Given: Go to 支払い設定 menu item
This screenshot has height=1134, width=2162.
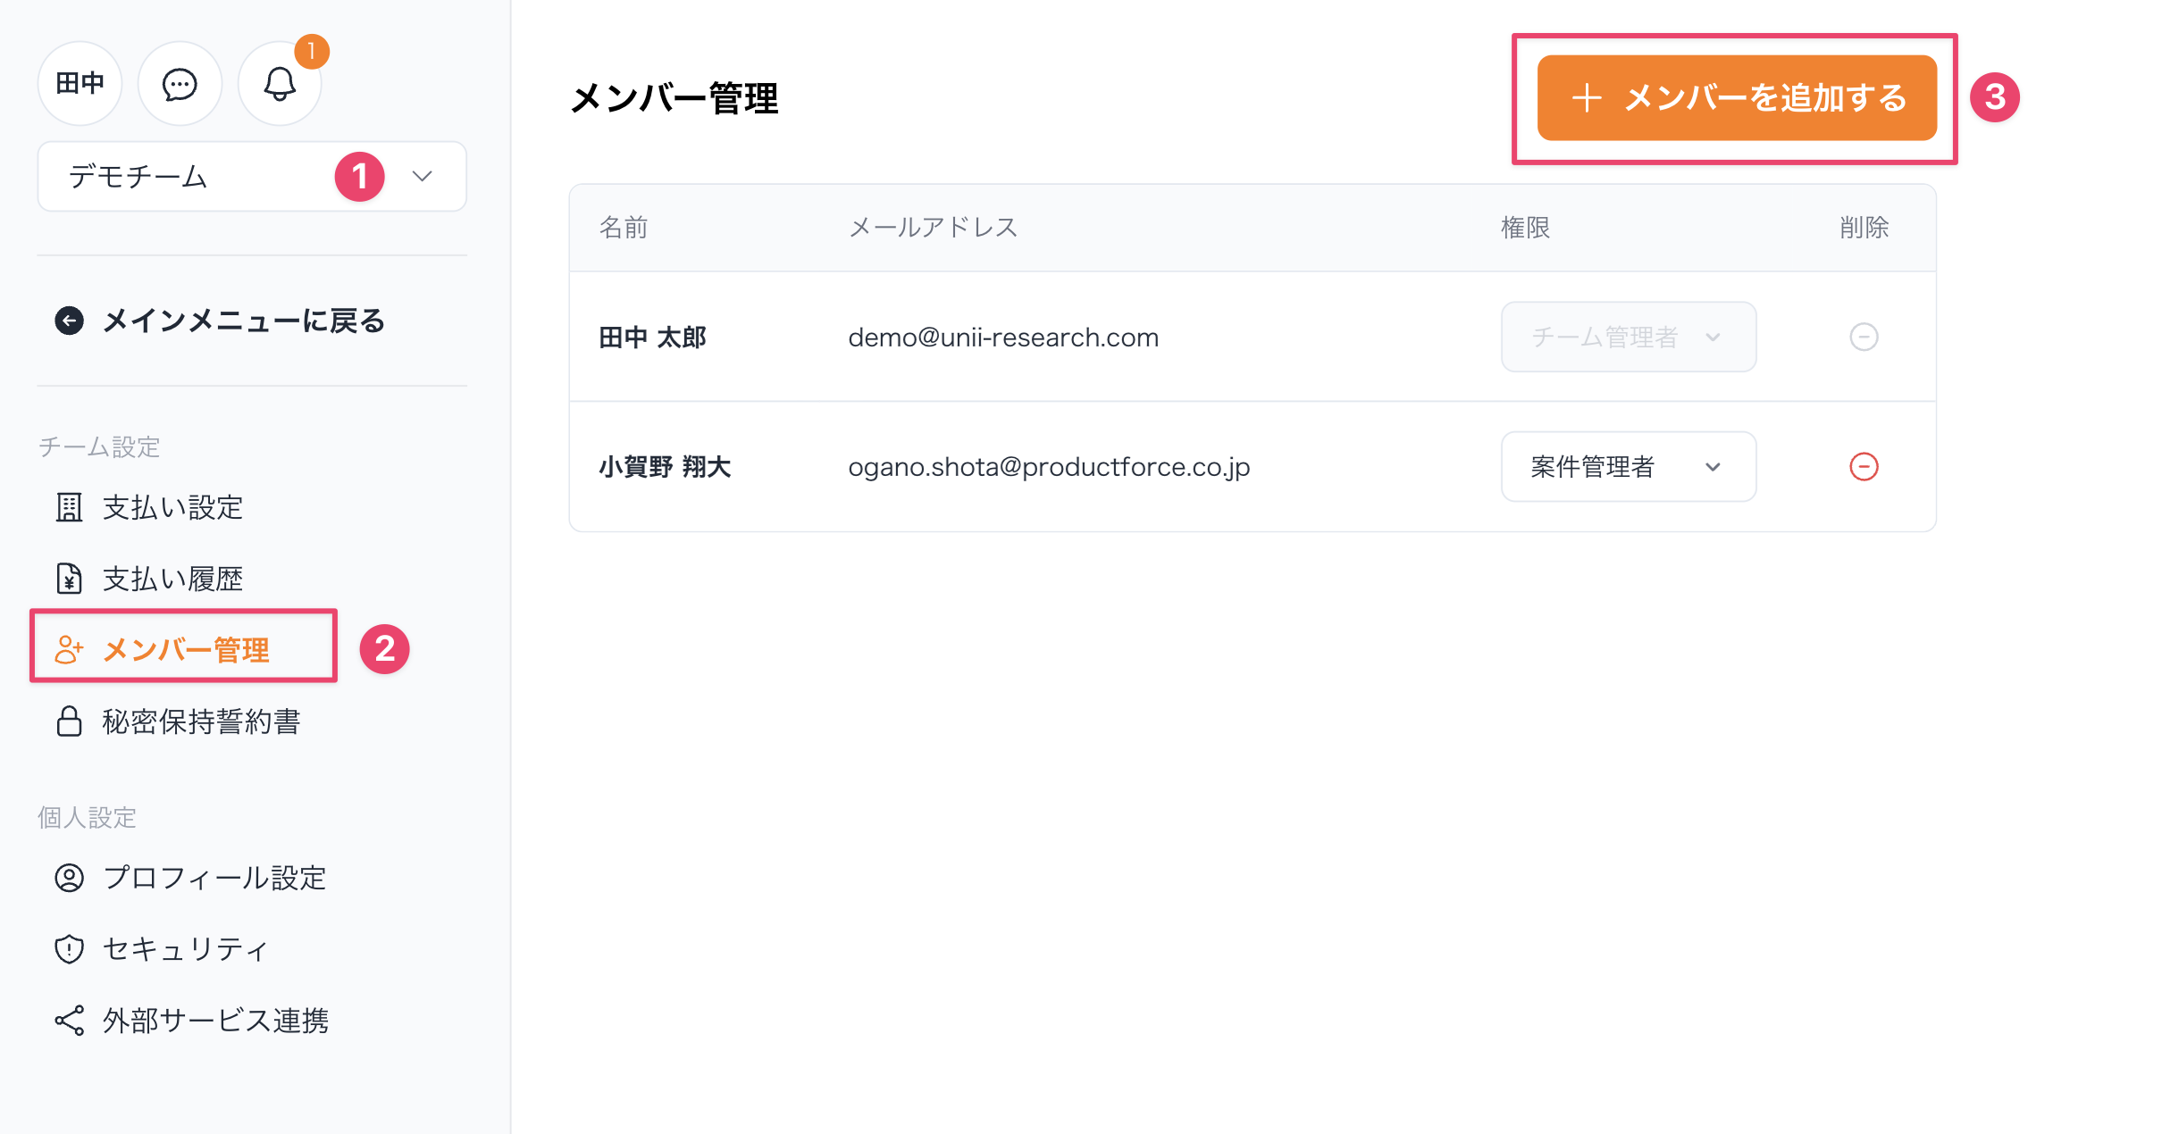Looking at the screenshot, I should 172,508.
